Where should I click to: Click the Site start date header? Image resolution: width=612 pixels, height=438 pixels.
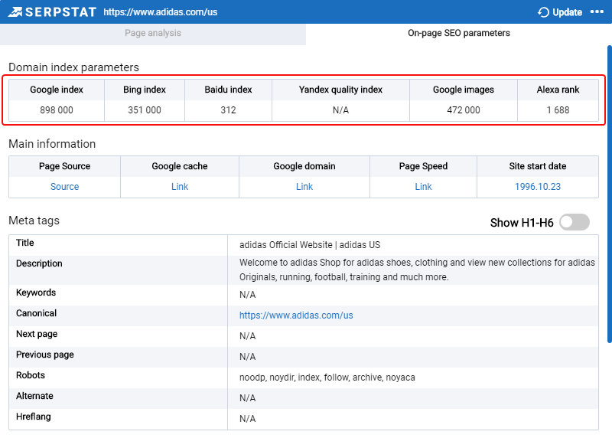pos(538,166)
